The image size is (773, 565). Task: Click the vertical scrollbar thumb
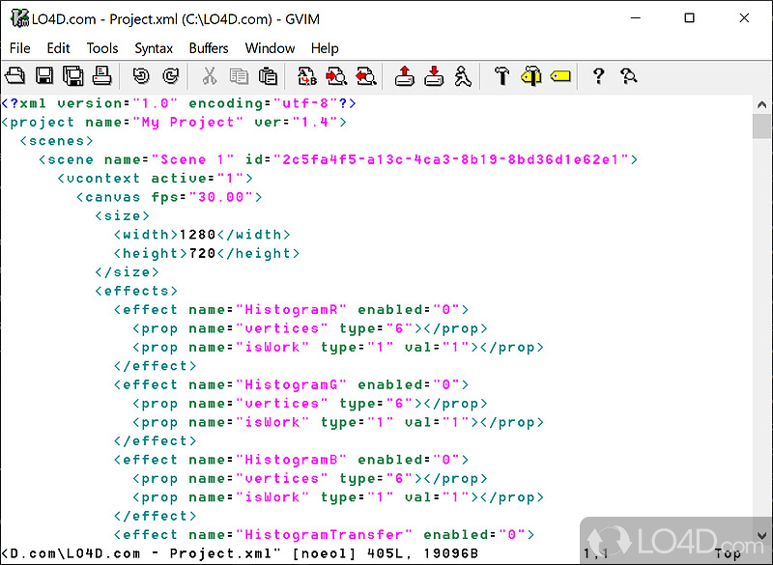761,127
